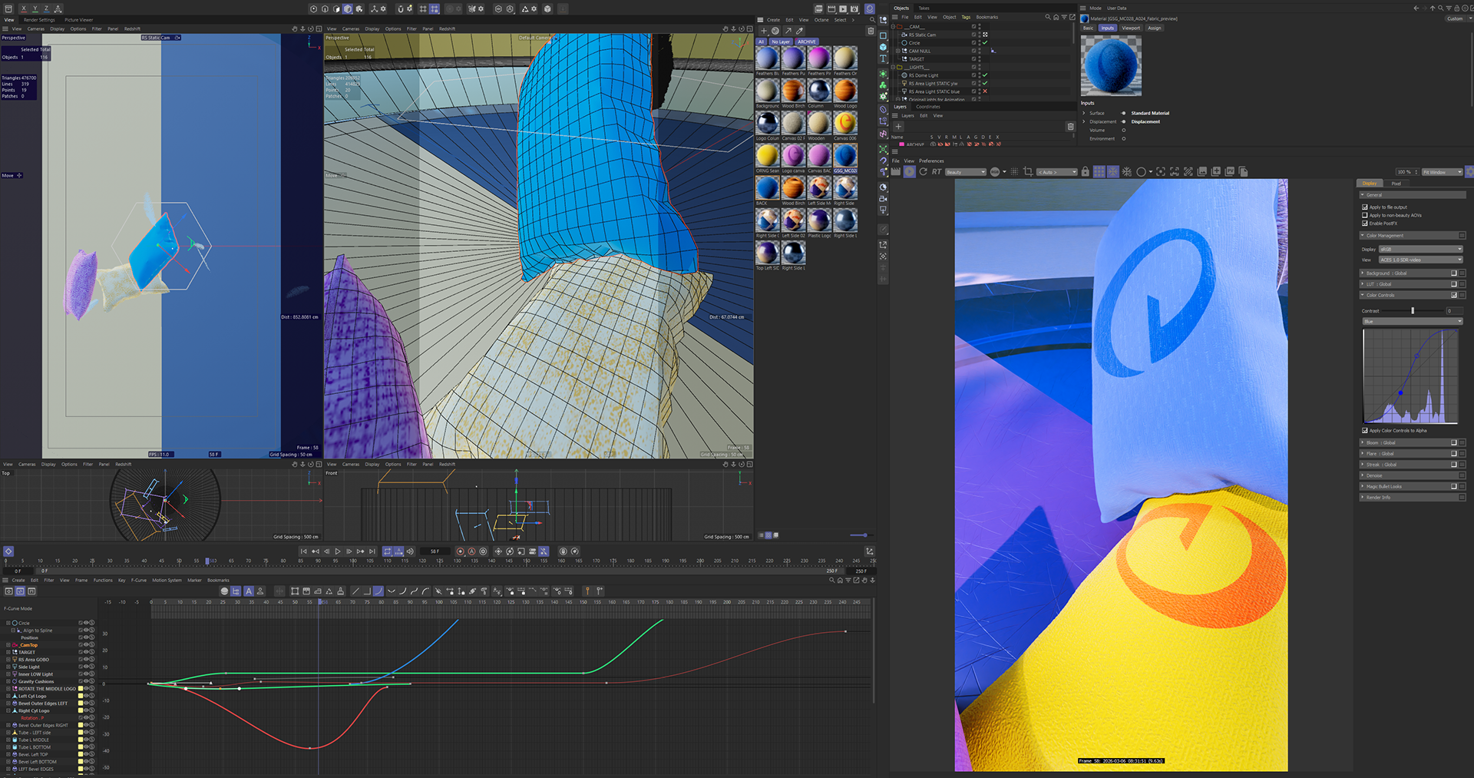Viewport: 1474px width, 778px height.
Task: Toggle Apply to file output checkbox
Action: [1364, 207]
